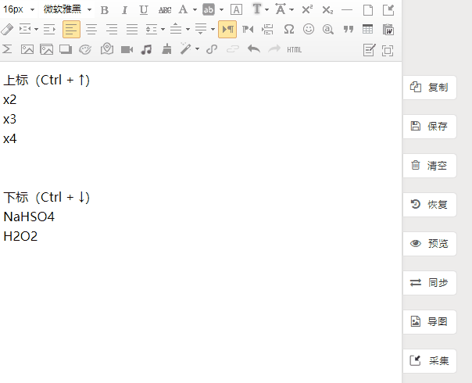Screen dimensions: 472x383
Task: Undo the last action
Action: pyautogui.click(x=253, y=49)
